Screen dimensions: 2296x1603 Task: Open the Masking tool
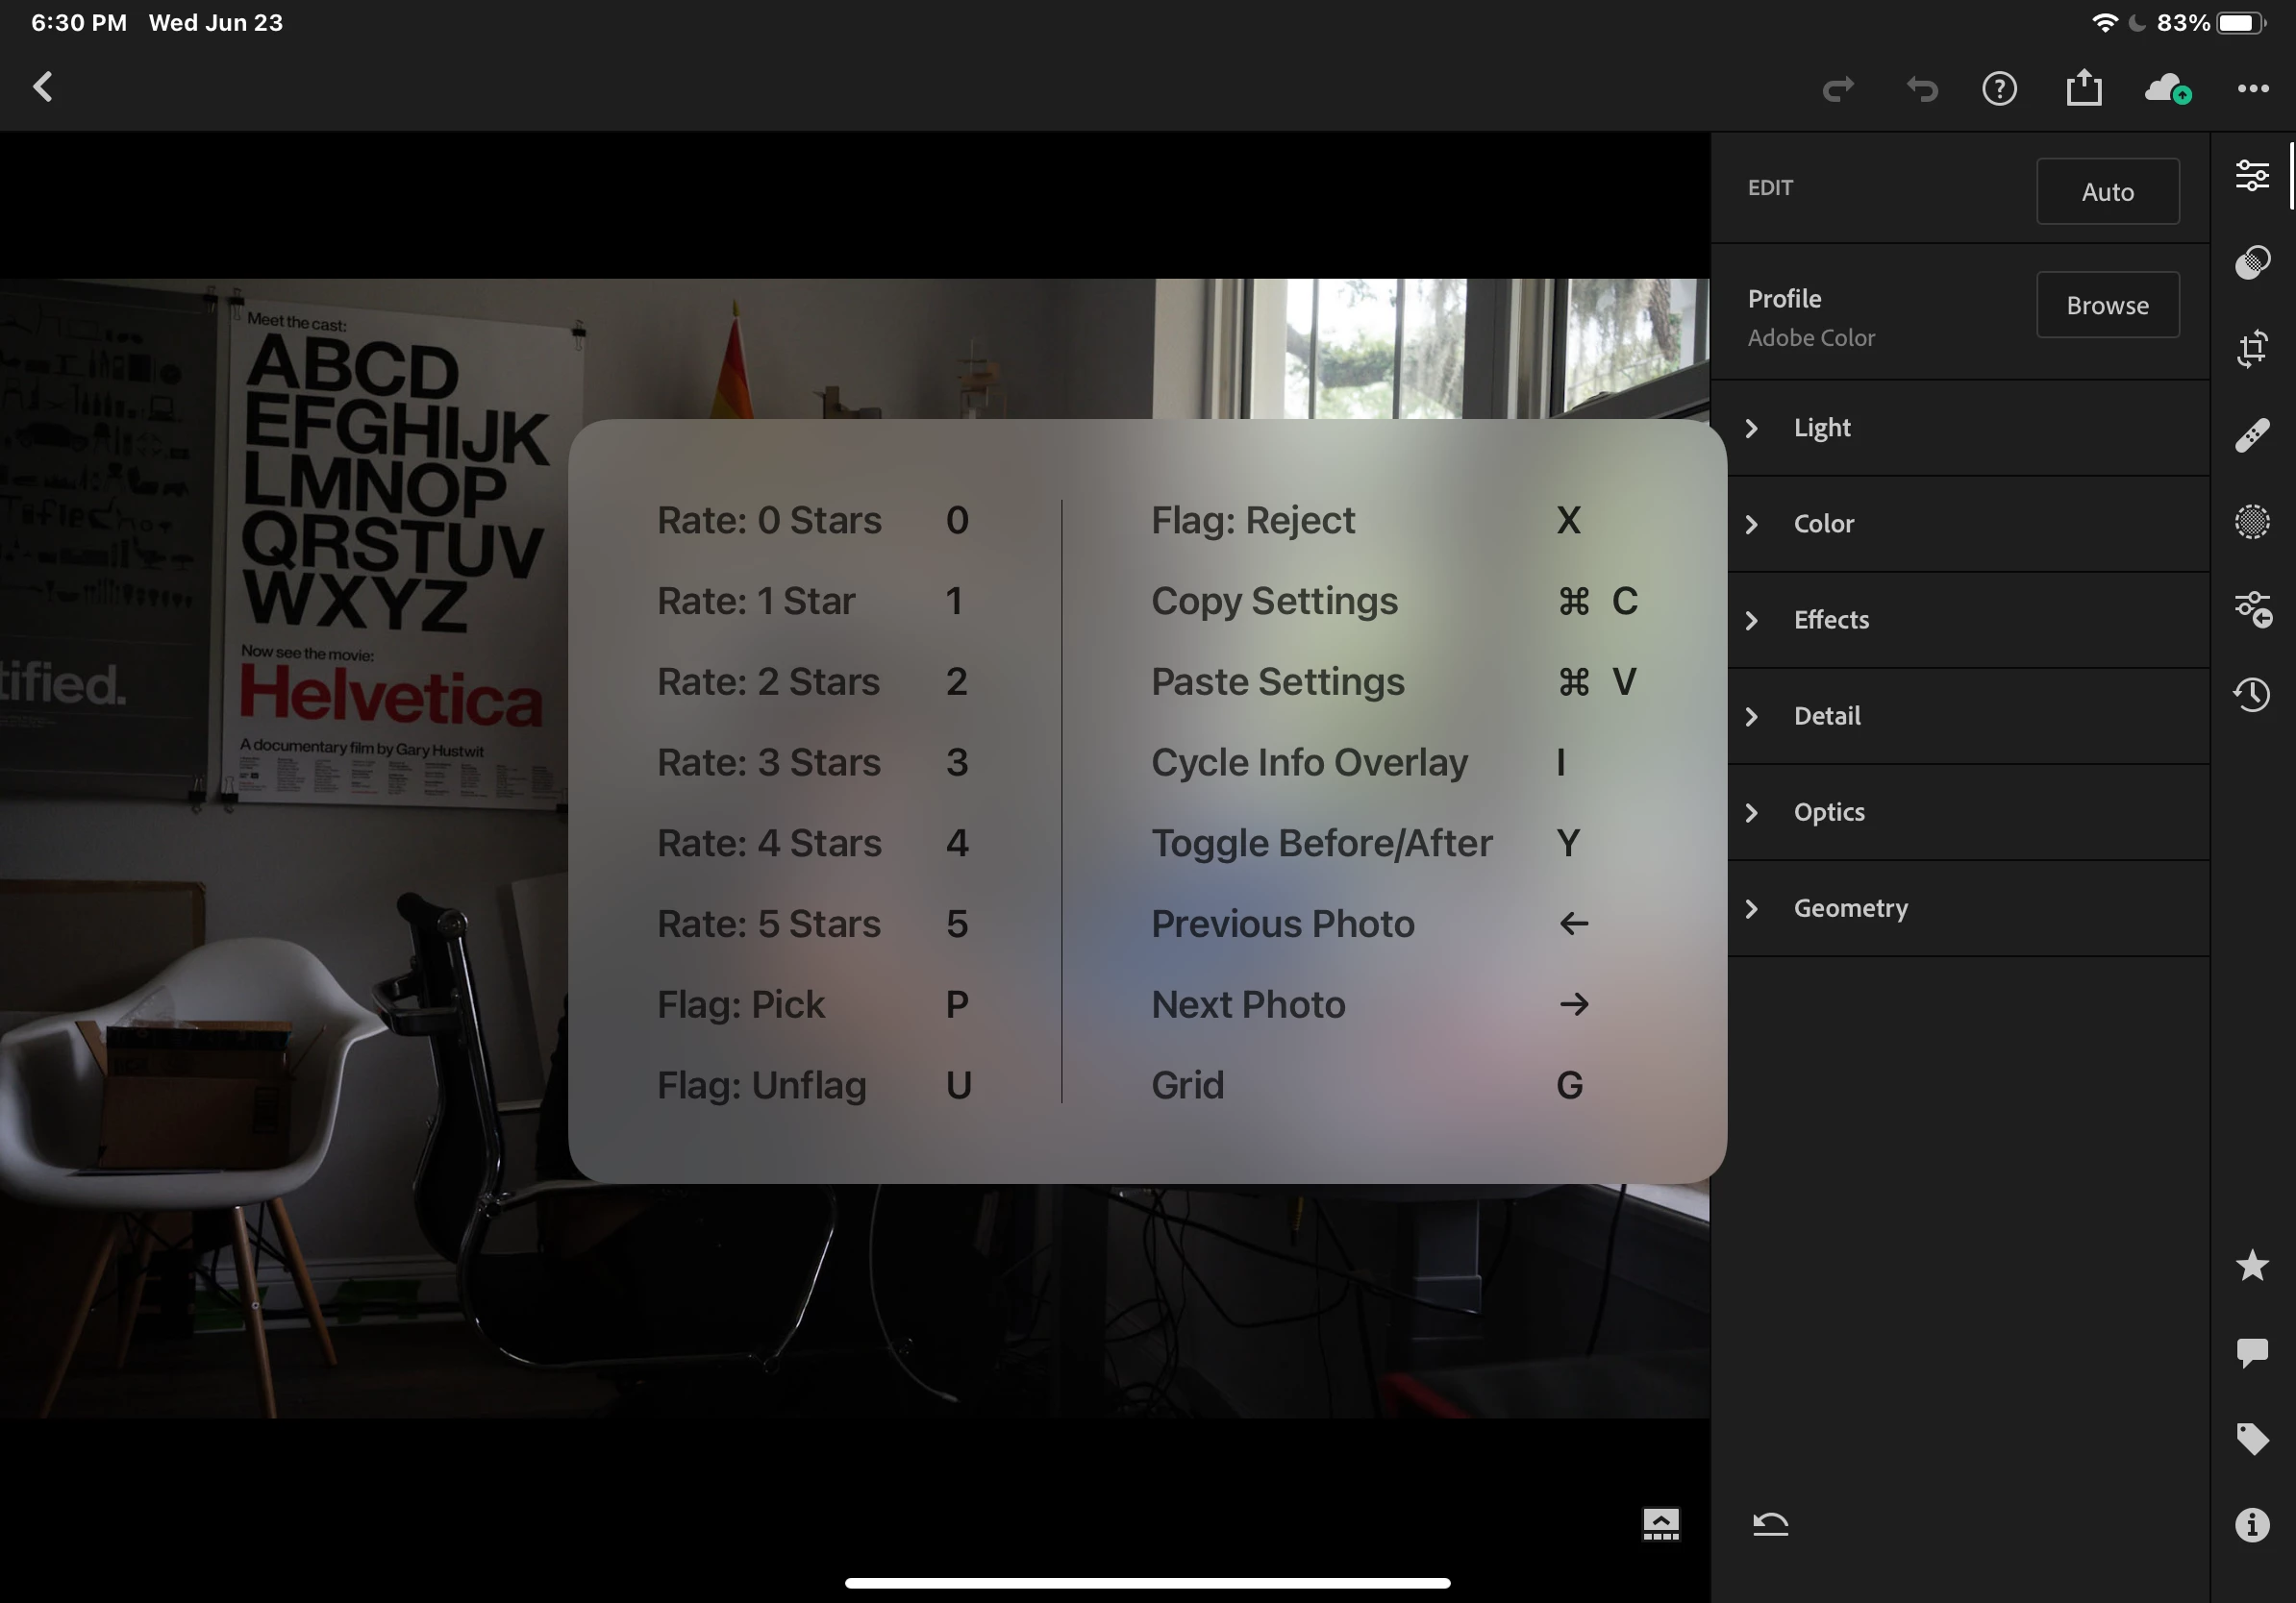[2252, 522]
